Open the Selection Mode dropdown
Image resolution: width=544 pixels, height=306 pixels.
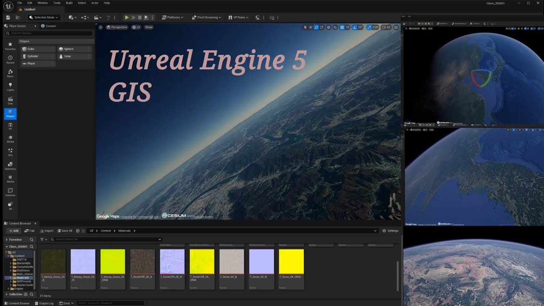[x=44, y=17]
